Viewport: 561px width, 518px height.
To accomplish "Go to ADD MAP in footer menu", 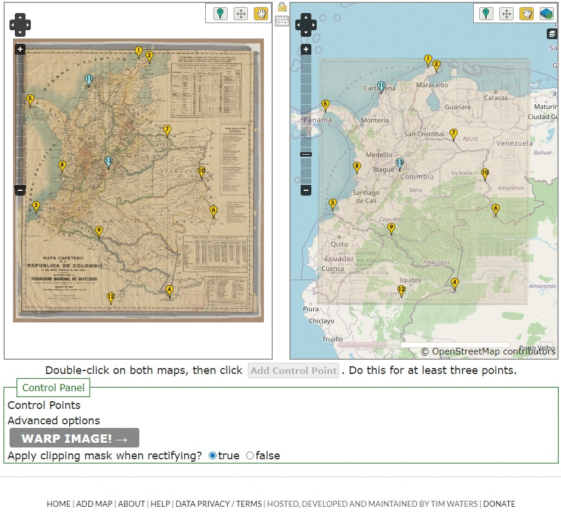I will pos(94,504).
